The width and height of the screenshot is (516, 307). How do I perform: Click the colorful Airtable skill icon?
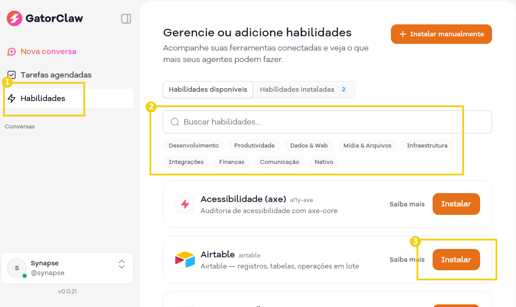[x=185, y=259]
